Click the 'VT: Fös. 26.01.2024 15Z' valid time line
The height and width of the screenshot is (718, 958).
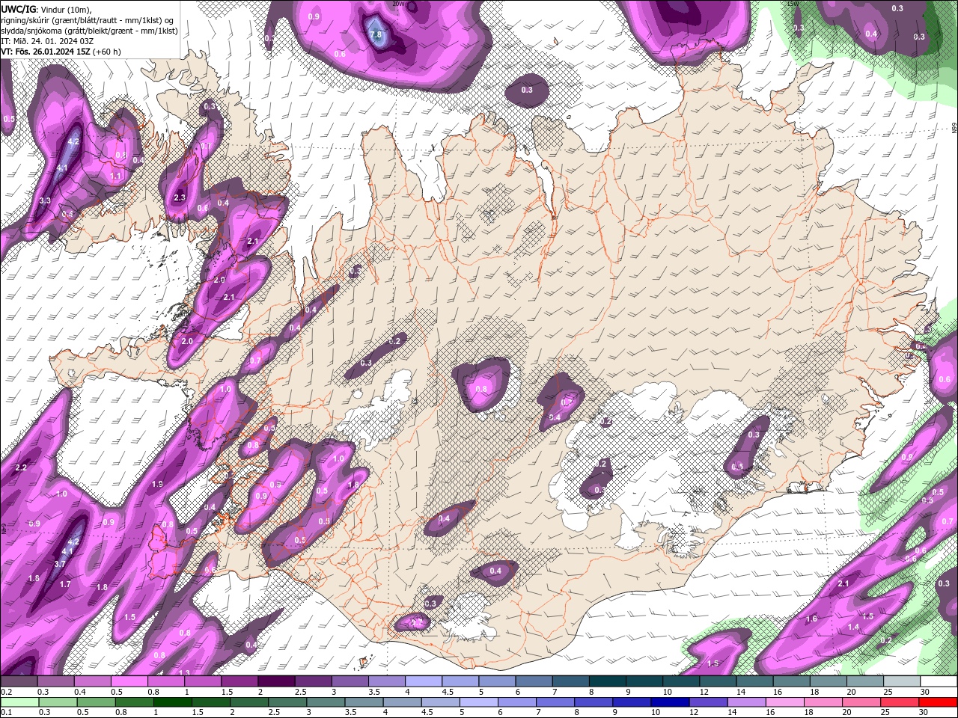tap(61, 52)
